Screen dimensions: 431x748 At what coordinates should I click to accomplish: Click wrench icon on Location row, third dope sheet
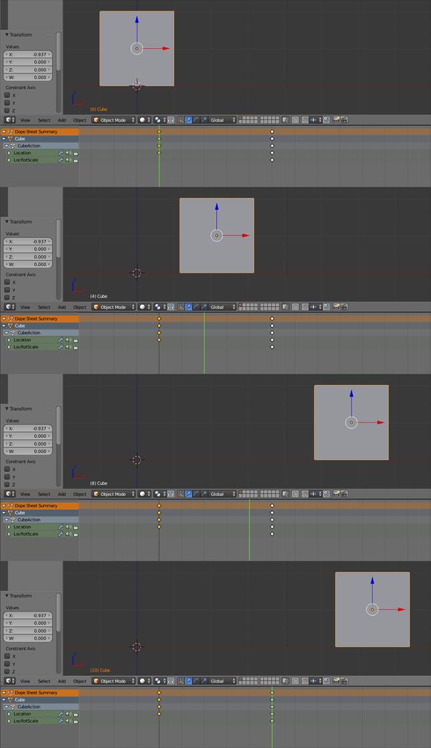[61, 527]
